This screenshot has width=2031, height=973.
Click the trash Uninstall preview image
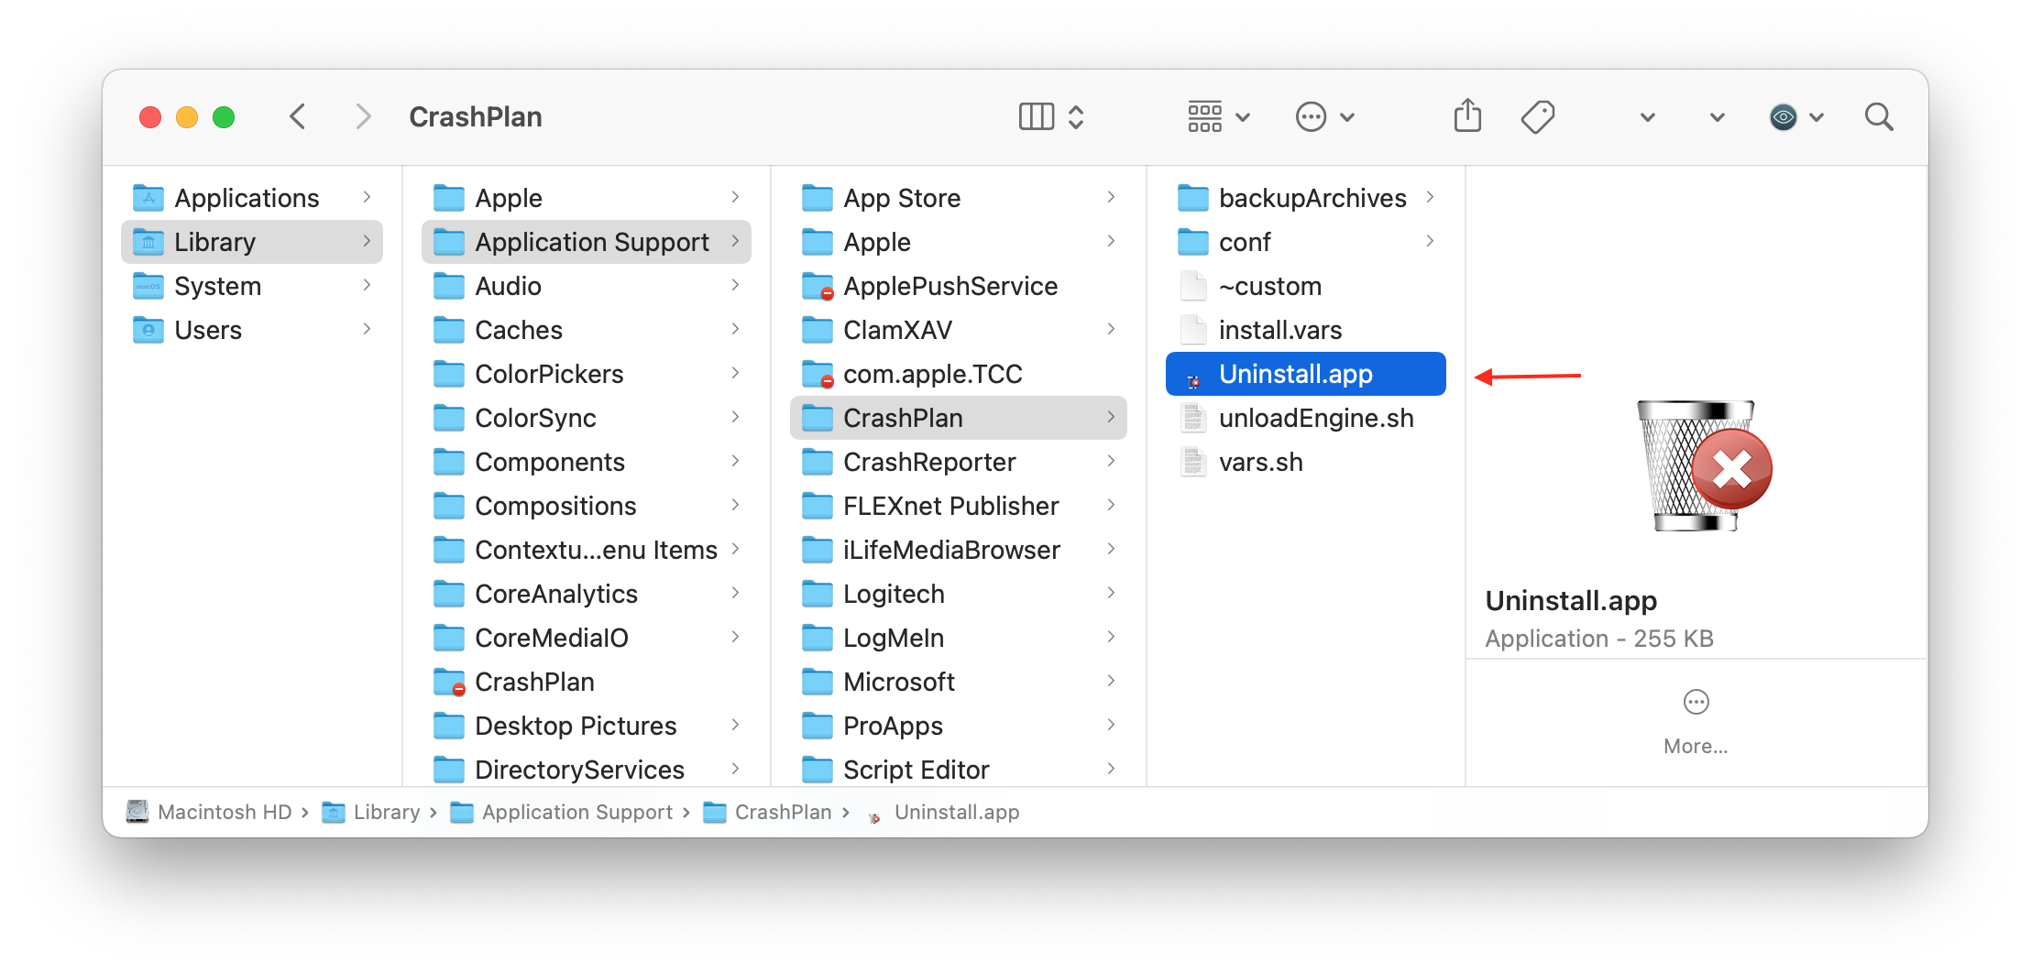coord(1705,465)
